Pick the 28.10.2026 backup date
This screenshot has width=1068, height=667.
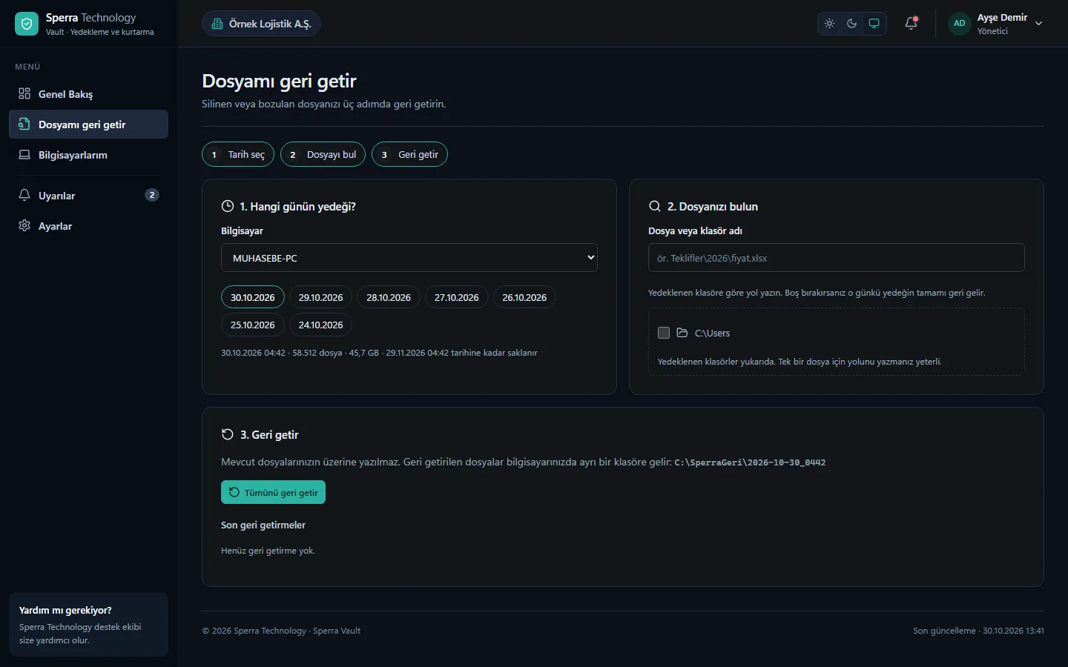tap(389, 297)
